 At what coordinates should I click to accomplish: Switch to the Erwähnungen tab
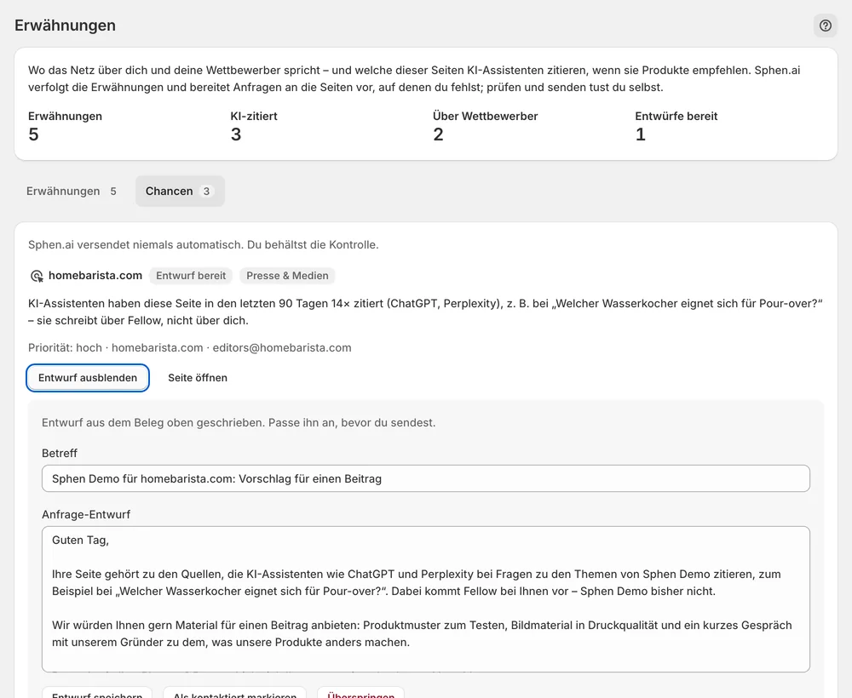click(72, 191)
